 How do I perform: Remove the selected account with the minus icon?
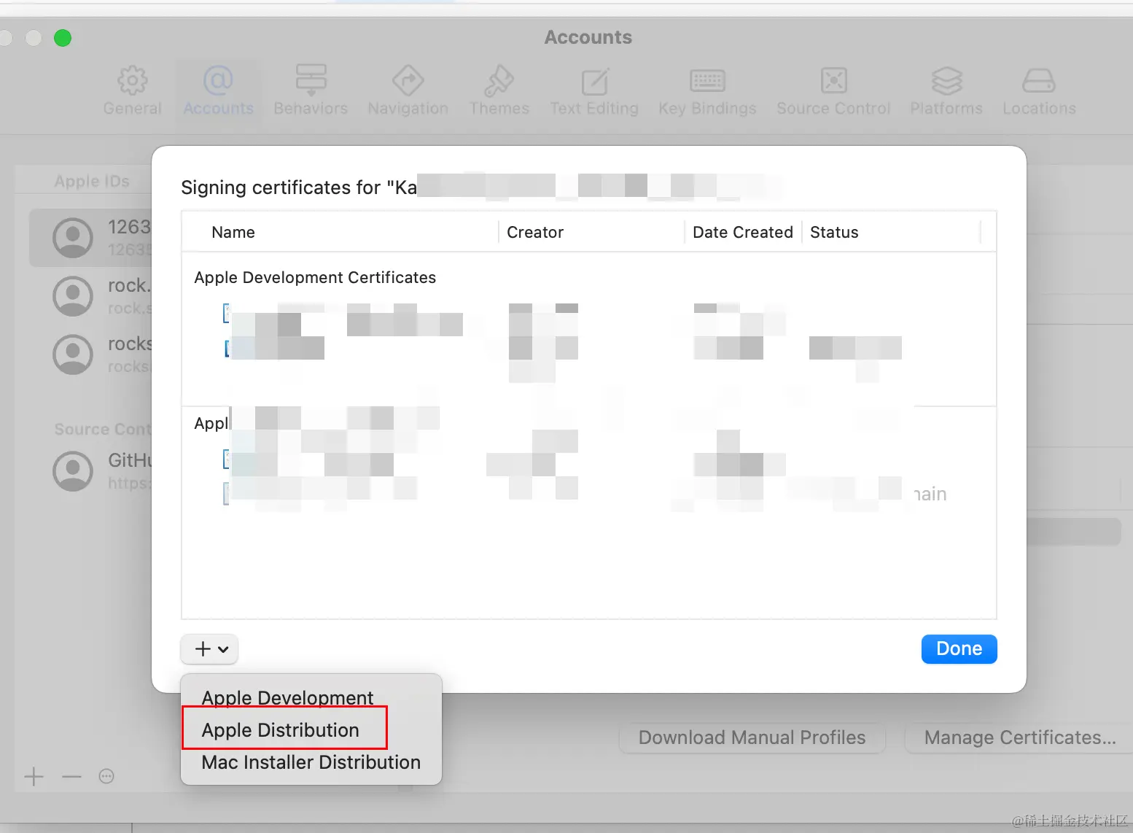point(71,776)
